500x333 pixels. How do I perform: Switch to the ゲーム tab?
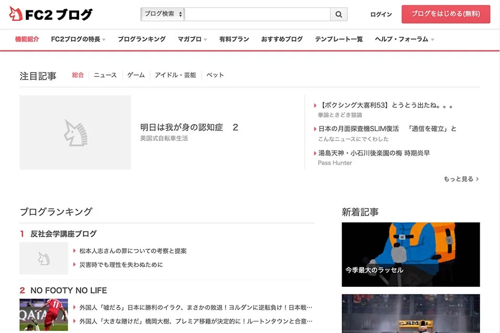point(136,75)
